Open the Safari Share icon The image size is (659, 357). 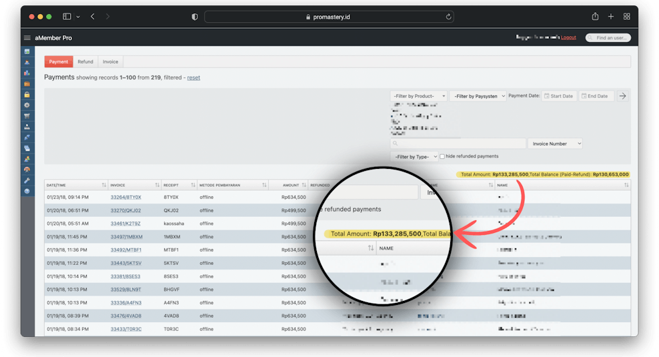595,17
